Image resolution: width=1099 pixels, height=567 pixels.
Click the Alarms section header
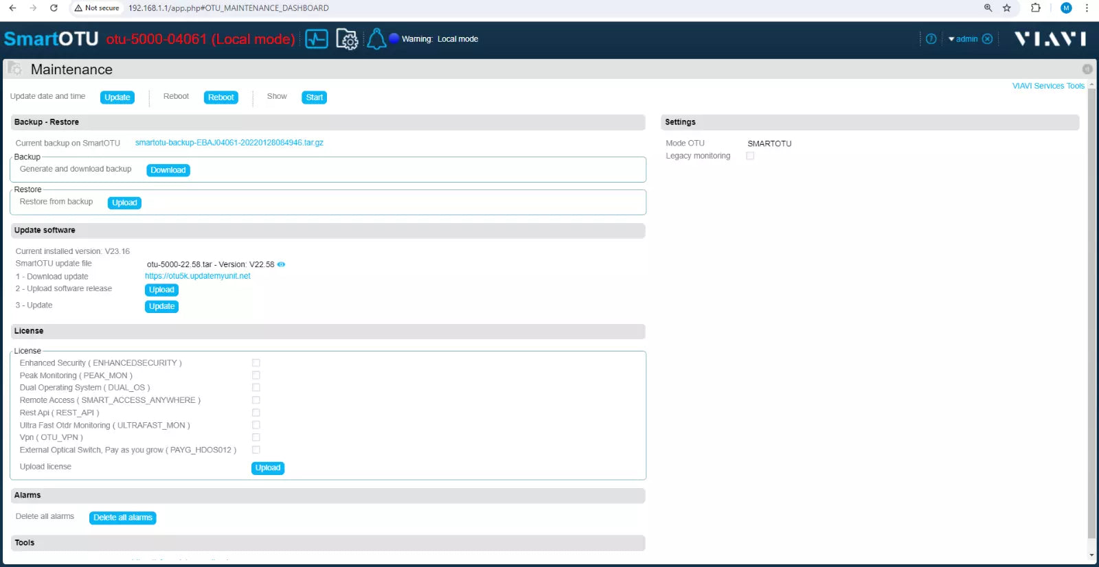(x=328, y=496)
